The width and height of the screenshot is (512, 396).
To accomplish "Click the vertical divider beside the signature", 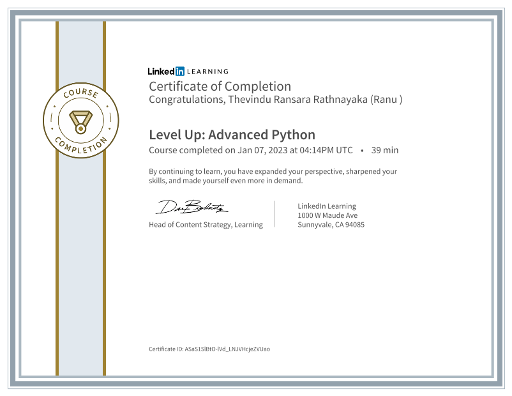I will click(x=275, y=214).
